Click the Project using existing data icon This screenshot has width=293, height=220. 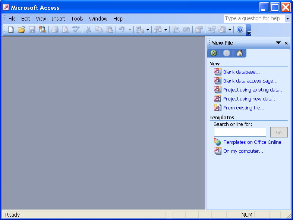pyautogui.click(x=217, y=90)
